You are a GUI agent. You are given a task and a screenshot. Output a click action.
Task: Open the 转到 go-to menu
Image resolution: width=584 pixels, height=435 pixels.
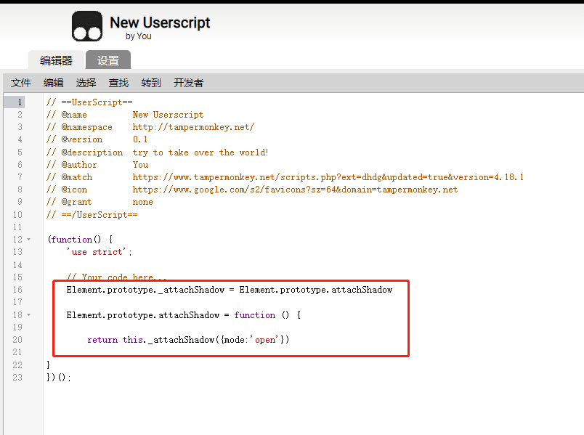click(x=150, y=83)
